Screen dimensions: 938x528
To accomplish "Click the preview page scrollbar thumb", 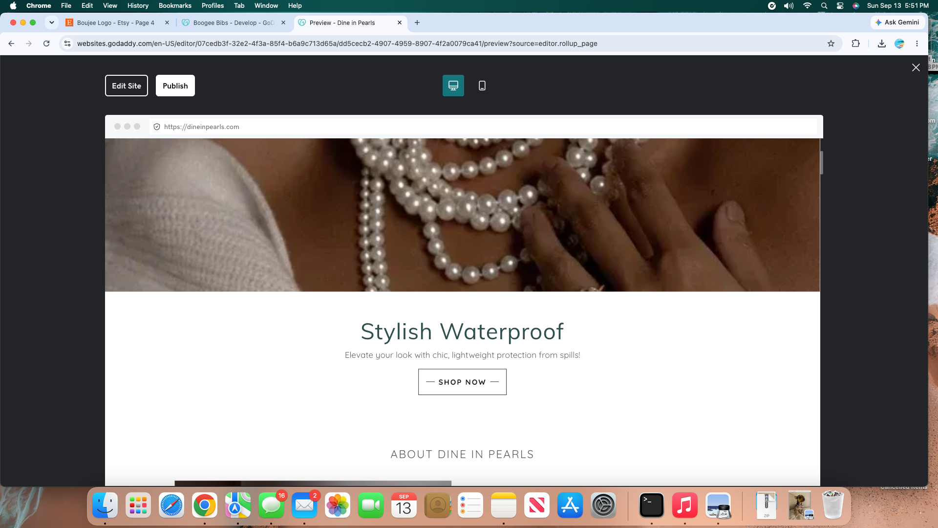I will [x=822, y=163].
